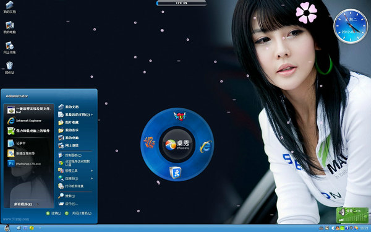The height and width of the screenshot is (232, 371).
Task: Expand the Administrative Tools submenu arrow
Action: [x=92, y=171]
